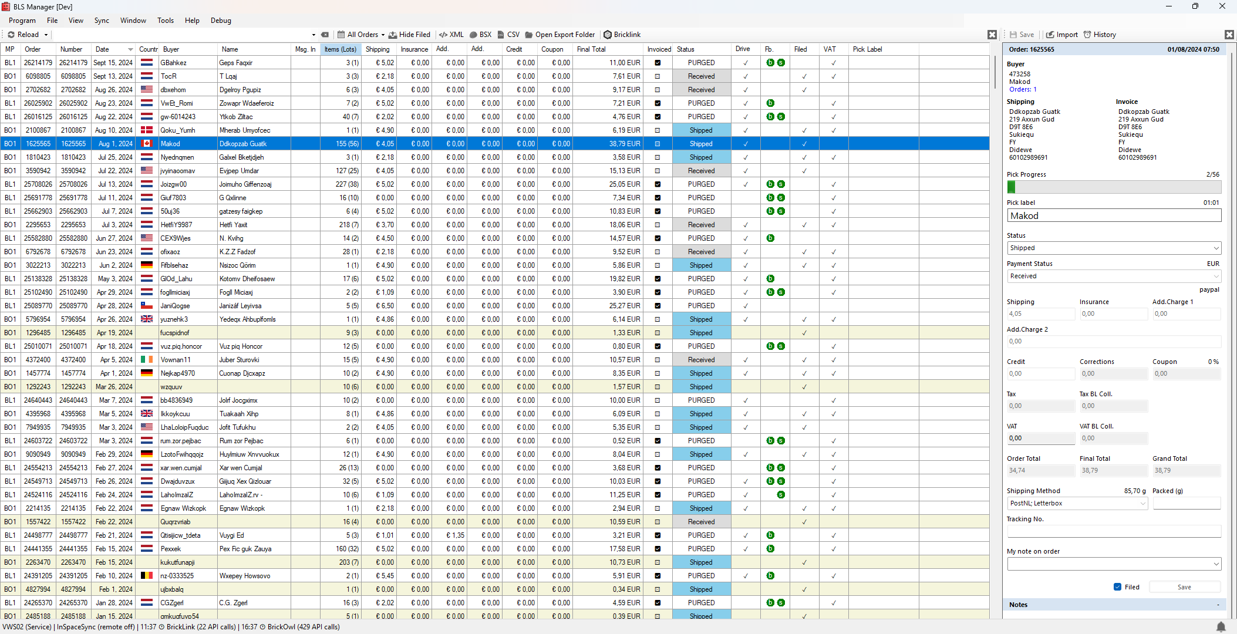Image resolution: width=1237 pixels, height=634 pixels.
Task: Clear the search box with the backspace icon
Action: point(325,35)
